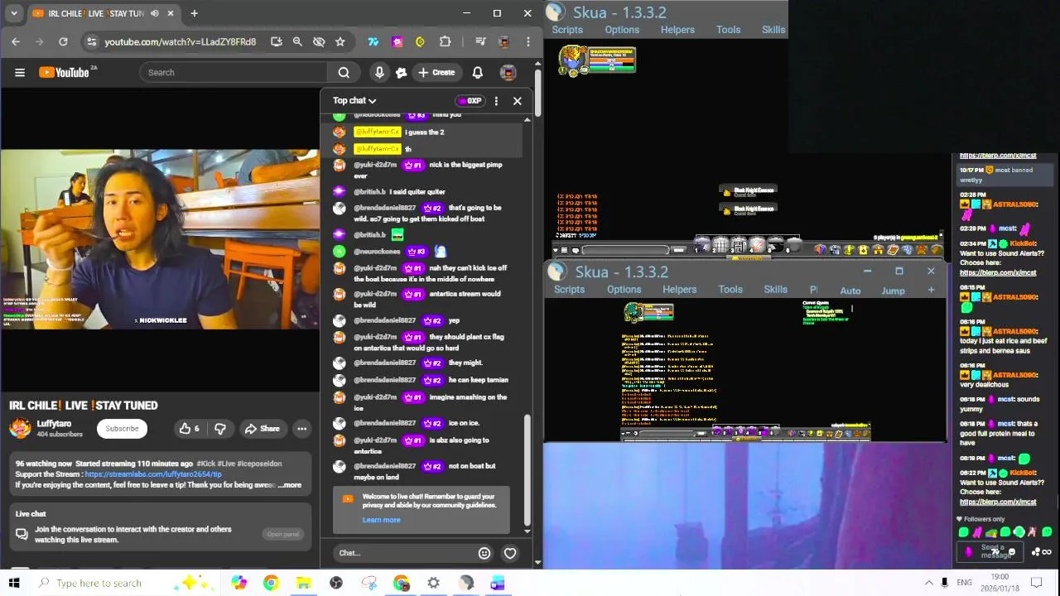Start voice search with the microphone icon

click(x=379, y=73)
